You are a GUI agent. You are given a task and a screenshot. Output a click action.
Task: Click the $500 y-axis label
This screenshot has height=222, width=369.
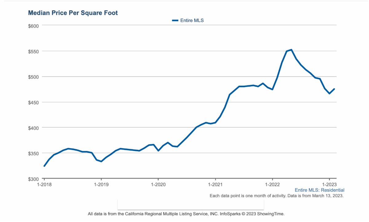pos(33,77)
